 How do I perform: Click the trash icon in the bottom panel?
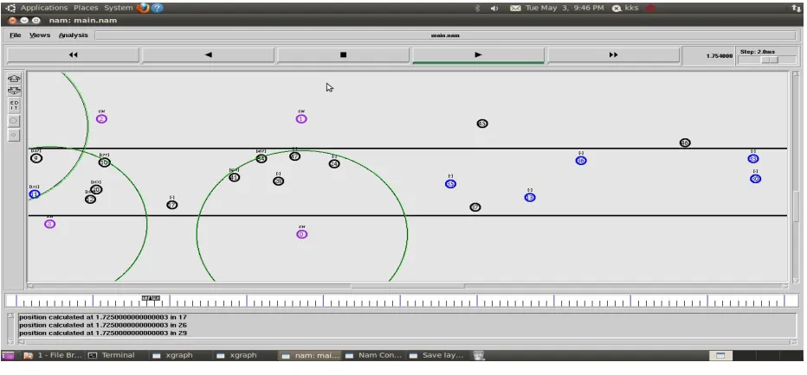click(x=479, y=355)
